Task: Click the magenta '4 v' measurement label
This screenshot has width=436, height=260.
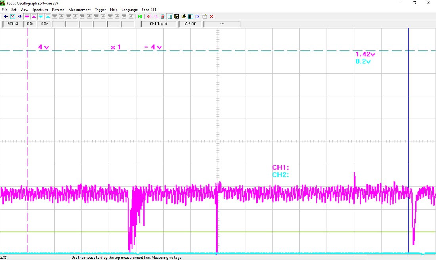Action: pos(44,47)
